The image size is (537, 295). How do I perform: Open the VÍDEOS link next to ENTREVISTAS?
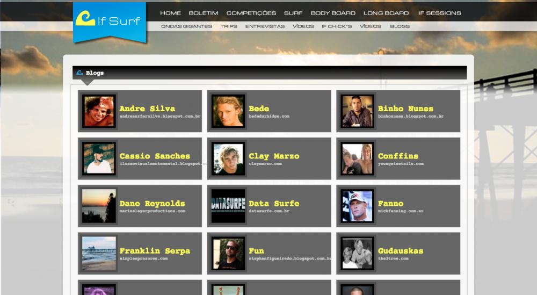pos(303,26)
